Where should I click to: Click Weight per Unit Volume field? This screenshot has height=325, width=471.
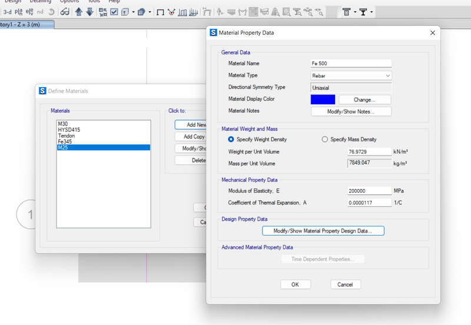click(x=370, y=152)
